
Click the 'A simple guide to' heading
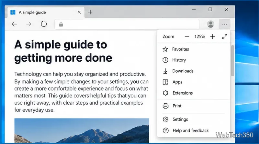(x=63, y=51)
